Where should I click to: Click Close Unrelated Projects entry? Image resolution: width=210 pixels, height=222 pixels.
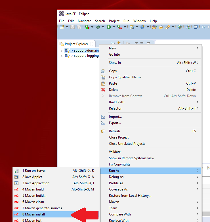(127, 144)
